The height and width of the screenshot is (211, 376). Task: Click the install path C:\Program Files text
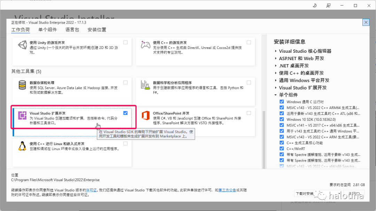[55, 180]
